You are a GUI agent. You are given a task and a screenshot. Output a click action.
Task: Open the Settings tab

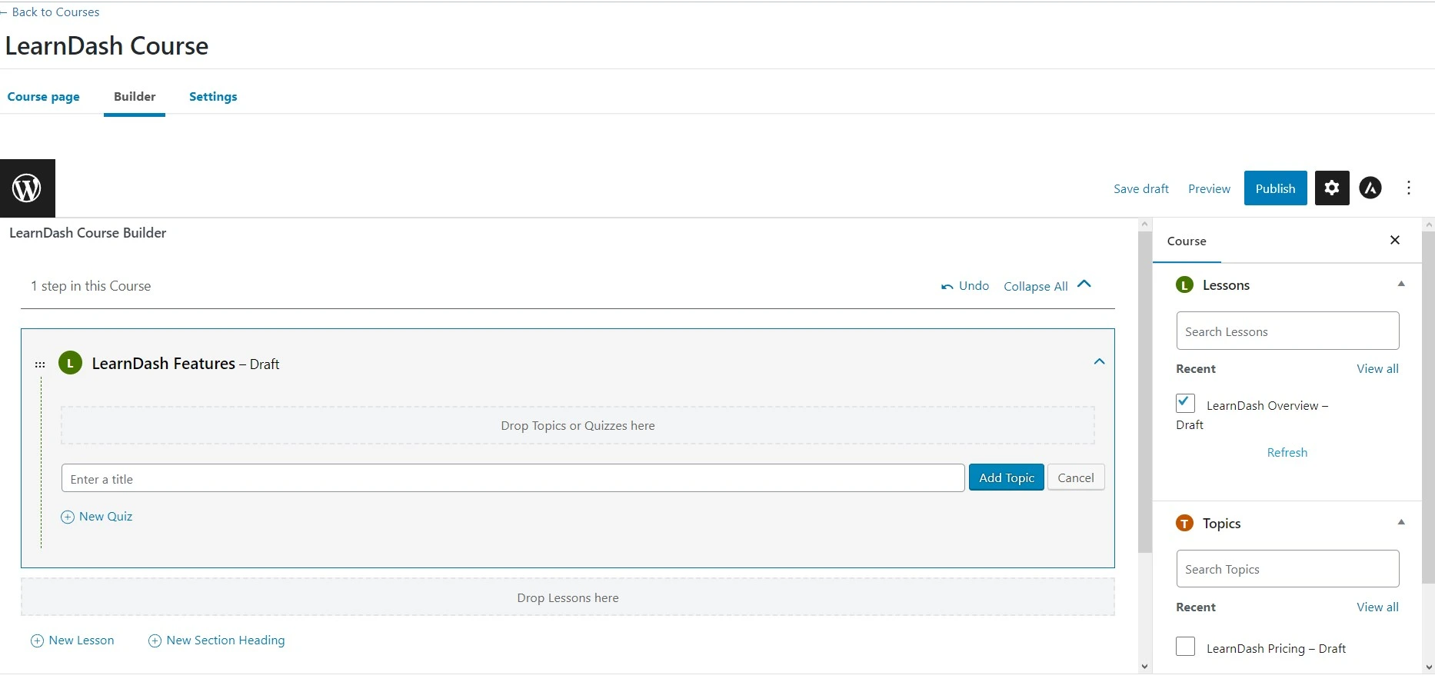tap(213, 97)
